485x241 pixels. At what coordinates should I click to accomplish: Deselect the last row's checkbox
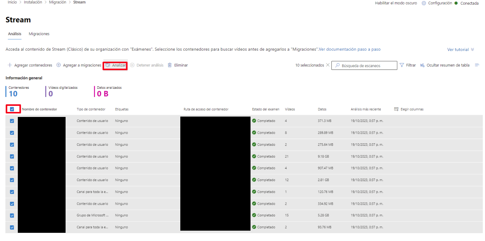point(12,227)
